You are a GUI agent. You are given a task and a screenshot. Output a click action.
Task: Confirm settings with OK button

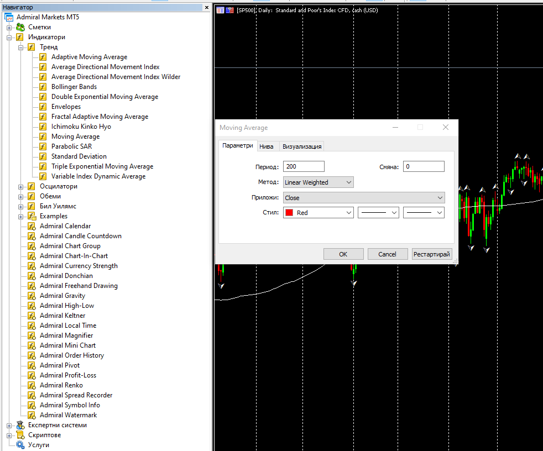[343, 254]
